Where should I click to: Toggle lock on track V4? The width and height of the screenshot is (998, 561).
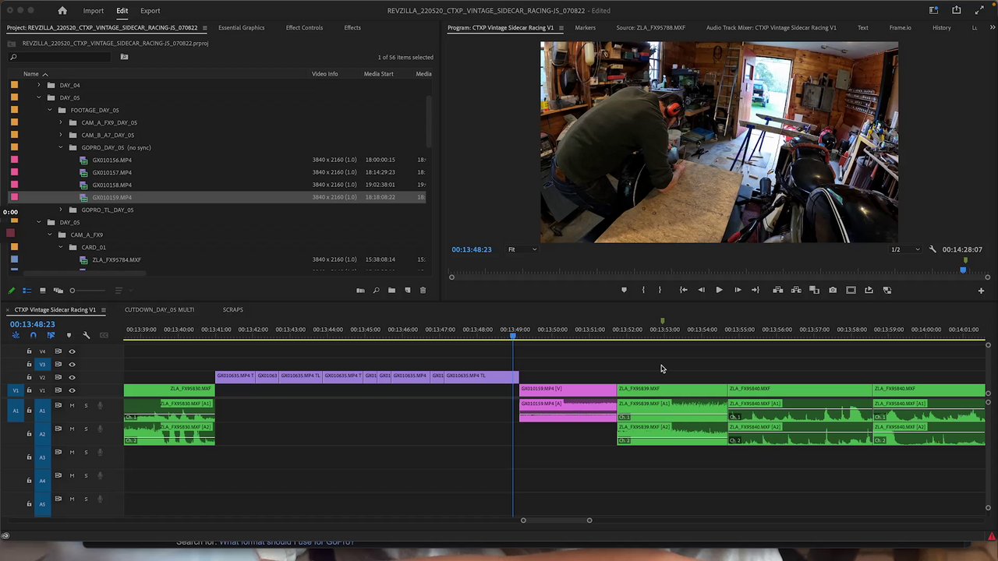29,351
